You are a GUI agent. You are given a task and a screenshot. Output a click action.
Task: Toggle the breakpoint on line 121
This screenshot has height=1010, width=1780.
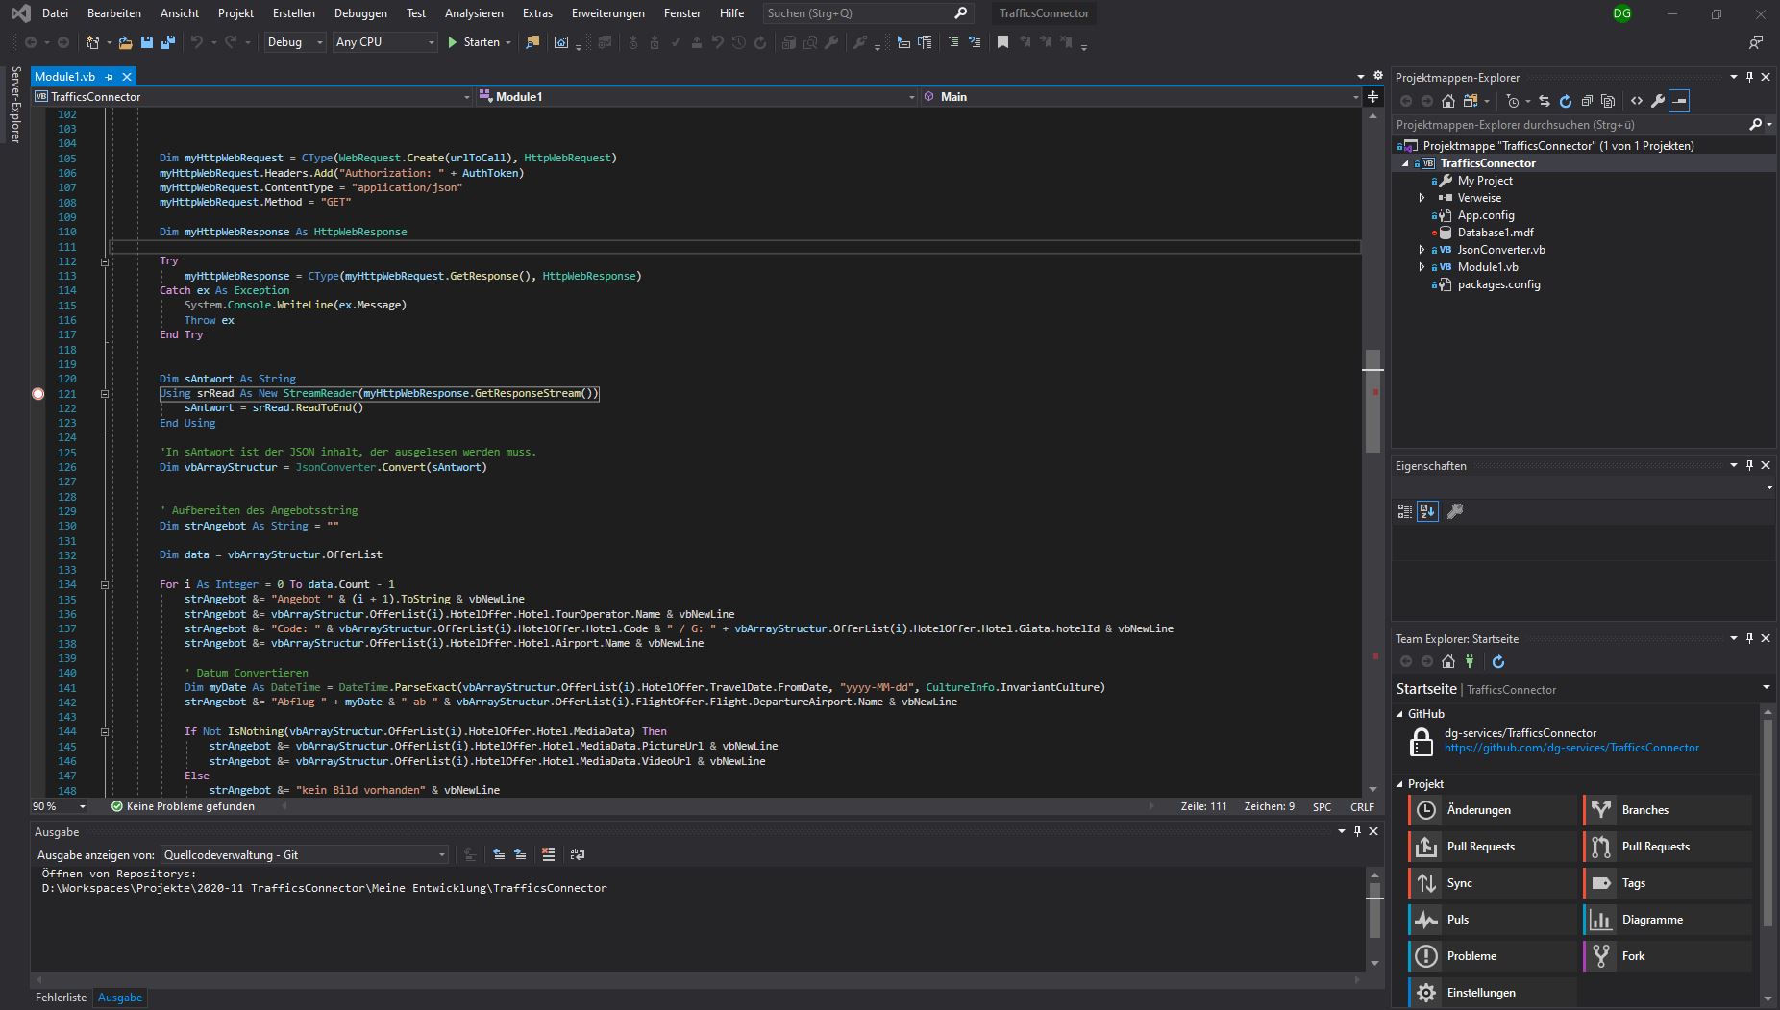click(38, 394)
